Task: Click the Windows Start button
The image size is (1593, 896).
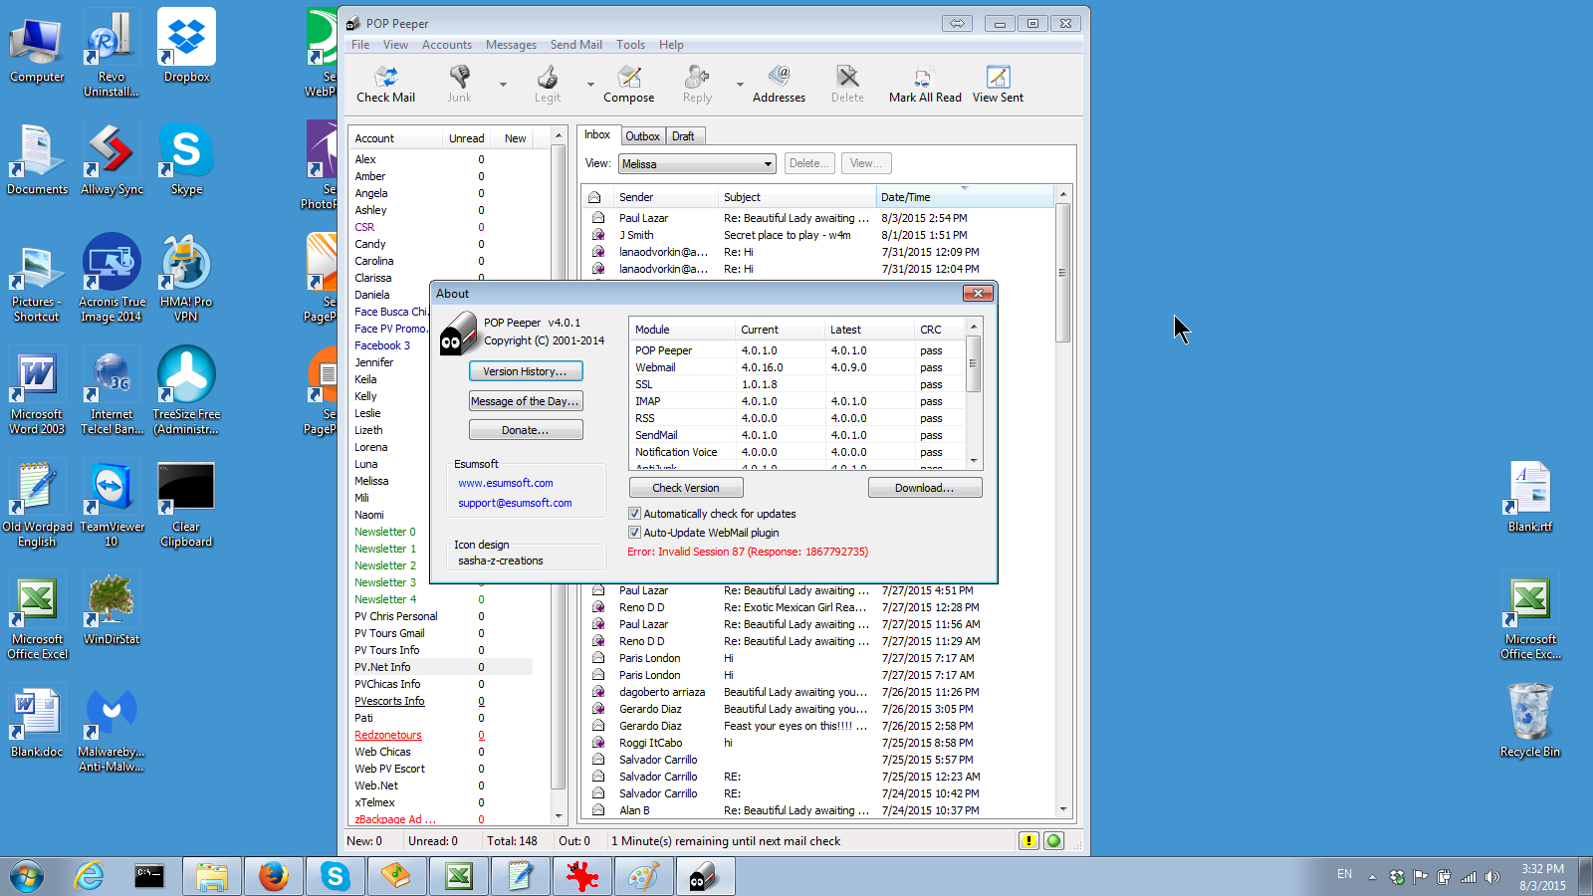Action: click(27, 877)
